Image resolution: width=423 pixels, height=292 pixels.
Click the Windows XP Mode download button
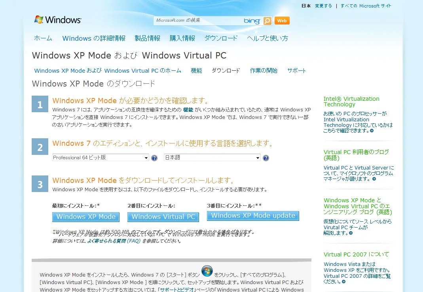click(86, 217)
